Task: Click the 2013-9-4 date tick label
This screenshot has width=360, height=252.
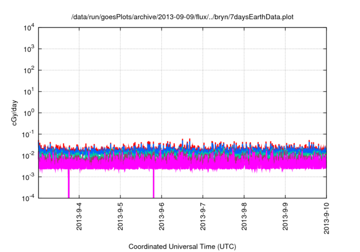Action: tap(79, 216)
